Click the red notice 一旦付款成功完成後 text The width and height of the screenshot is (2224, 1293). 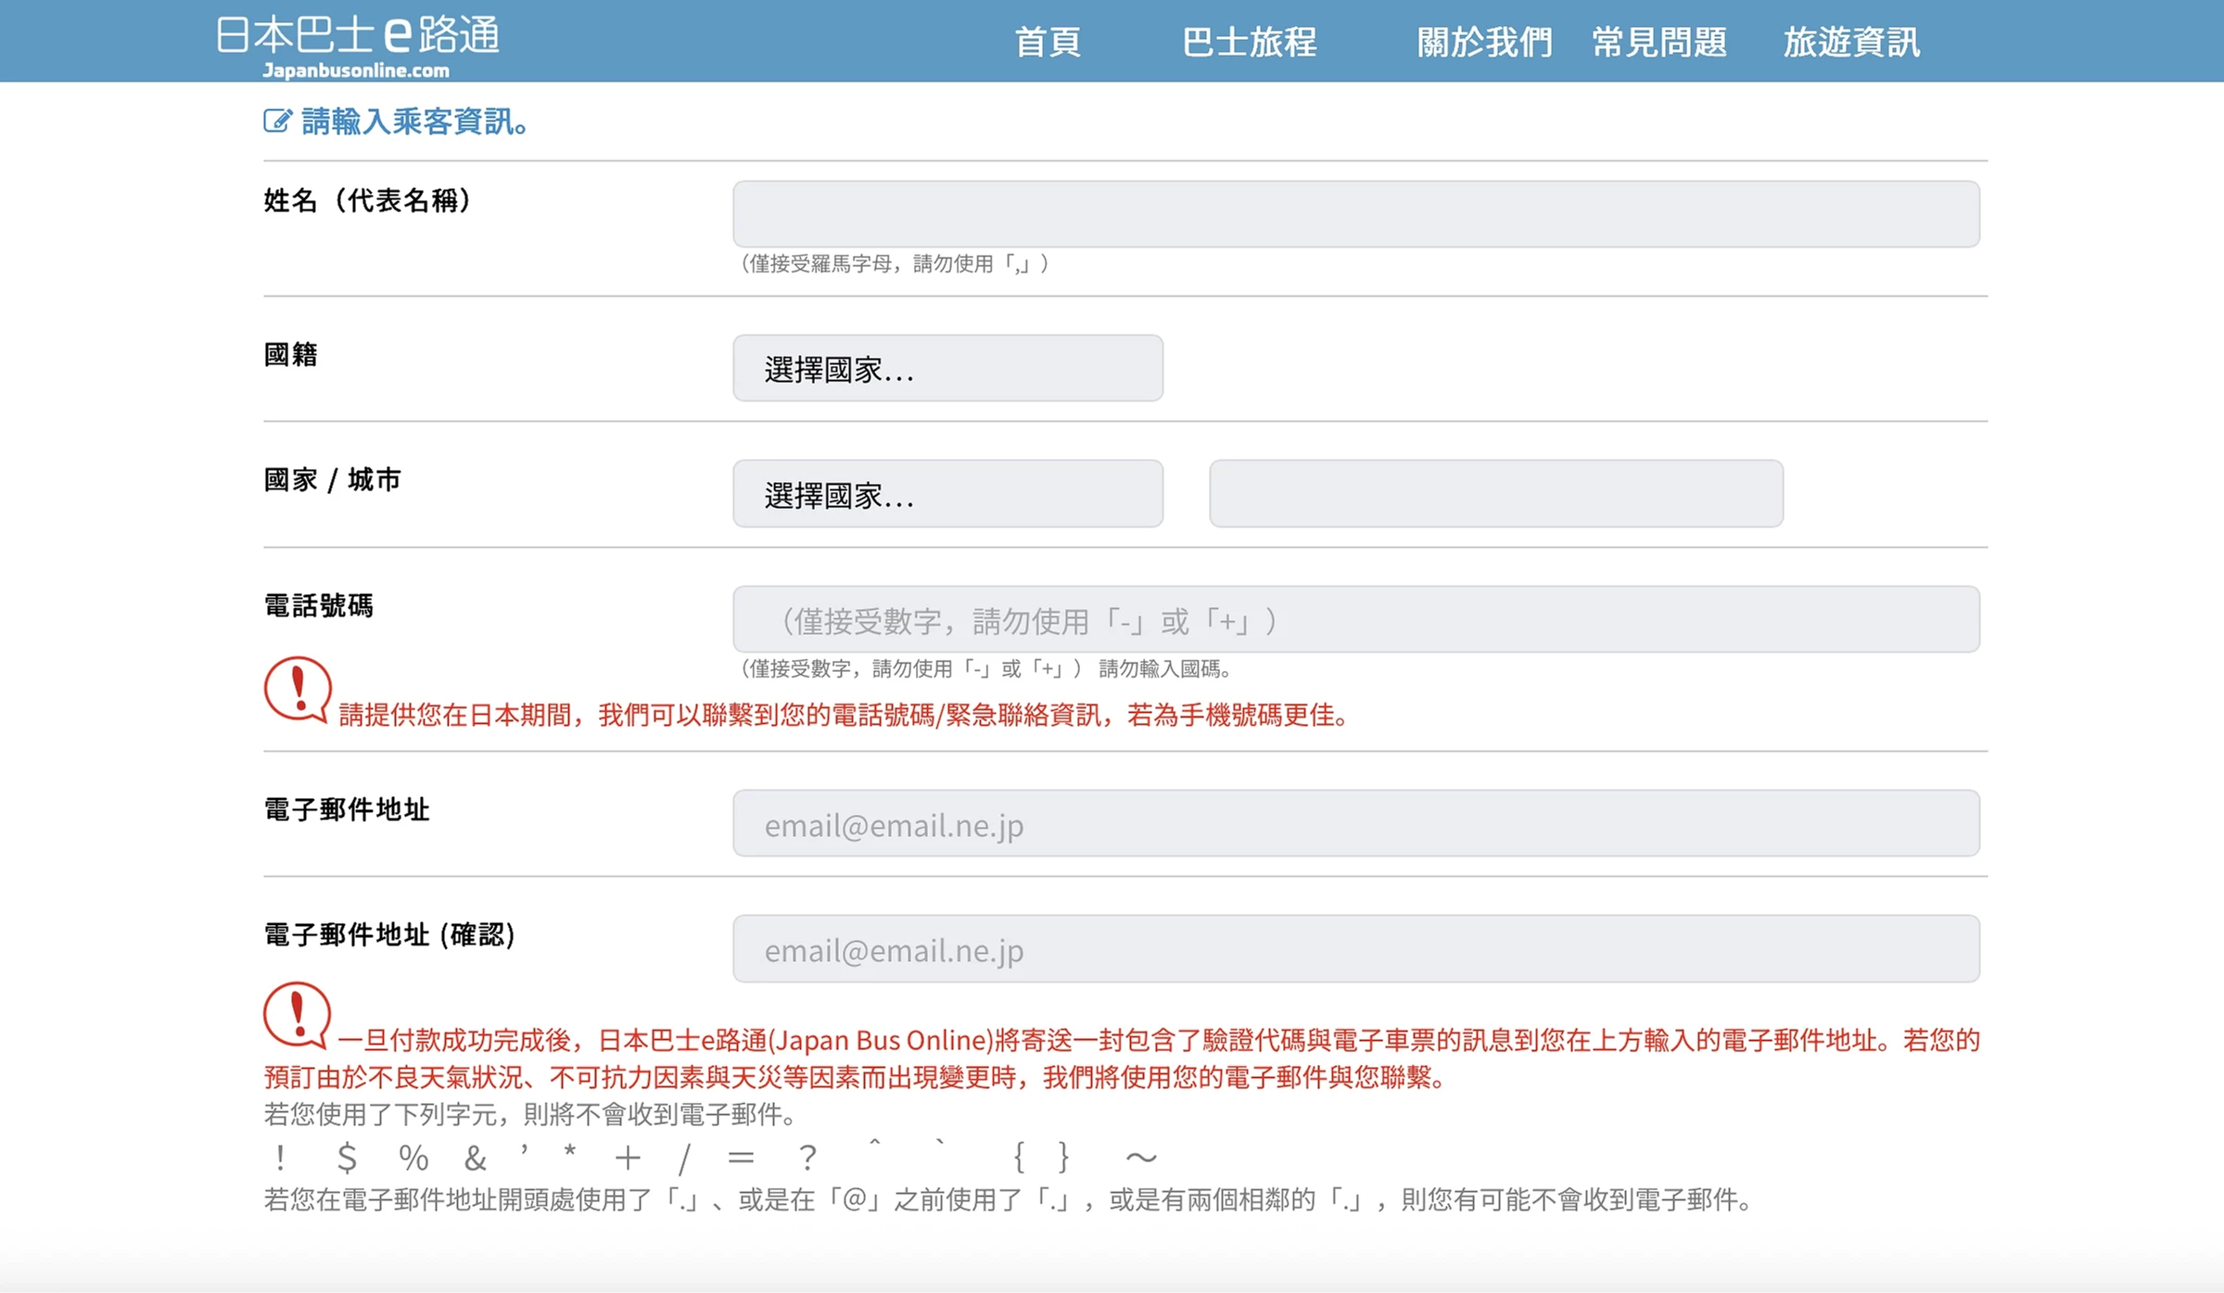[1122, 1058]
